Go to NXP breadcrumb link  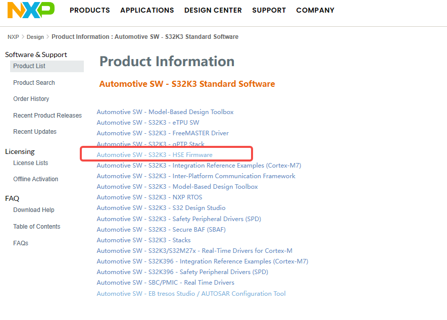pos(13,37)
